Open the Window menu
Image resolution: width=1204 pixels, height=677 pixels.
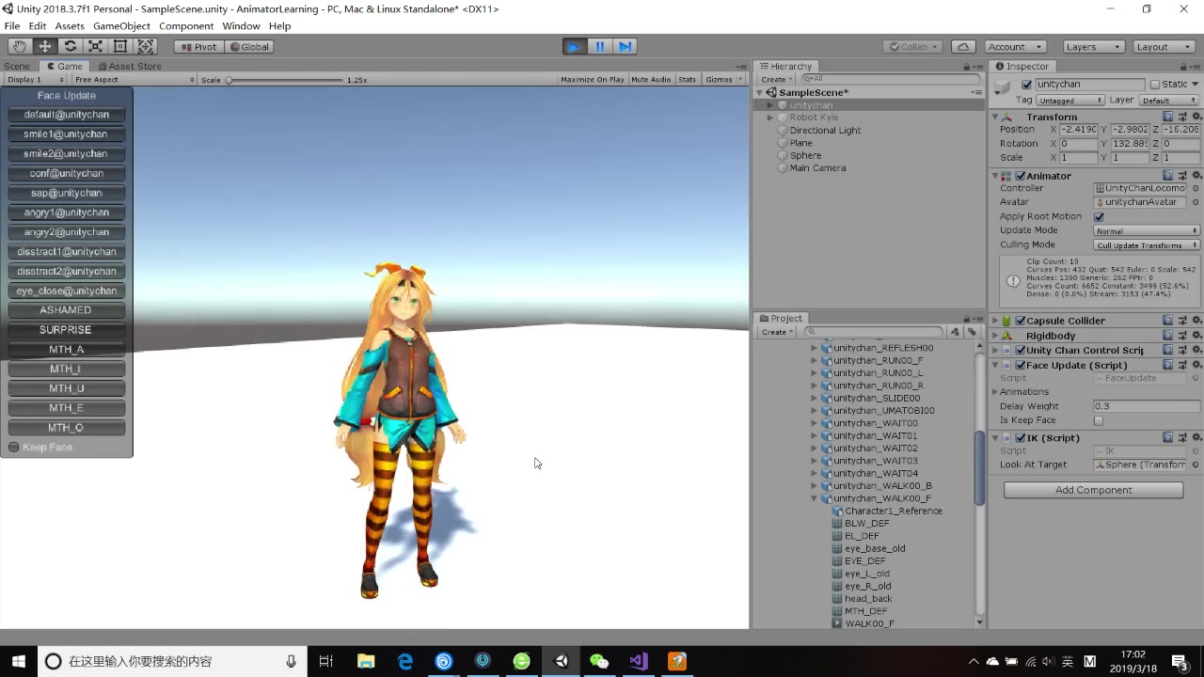(x=241, y=25)
